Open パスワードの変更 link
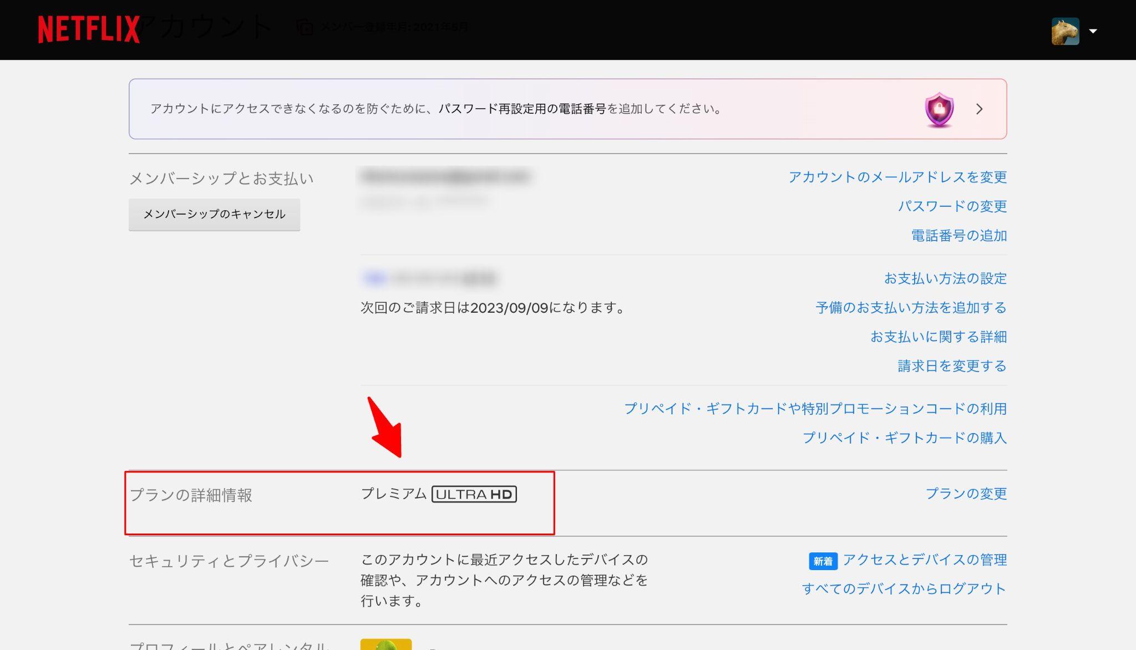This screenshot has width=1136, height=650. pyautogui.click(x=952, y=206)
